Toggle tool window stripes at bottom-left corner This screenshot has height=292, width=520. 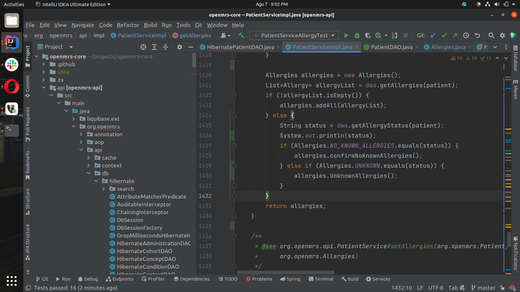point(28,288)
